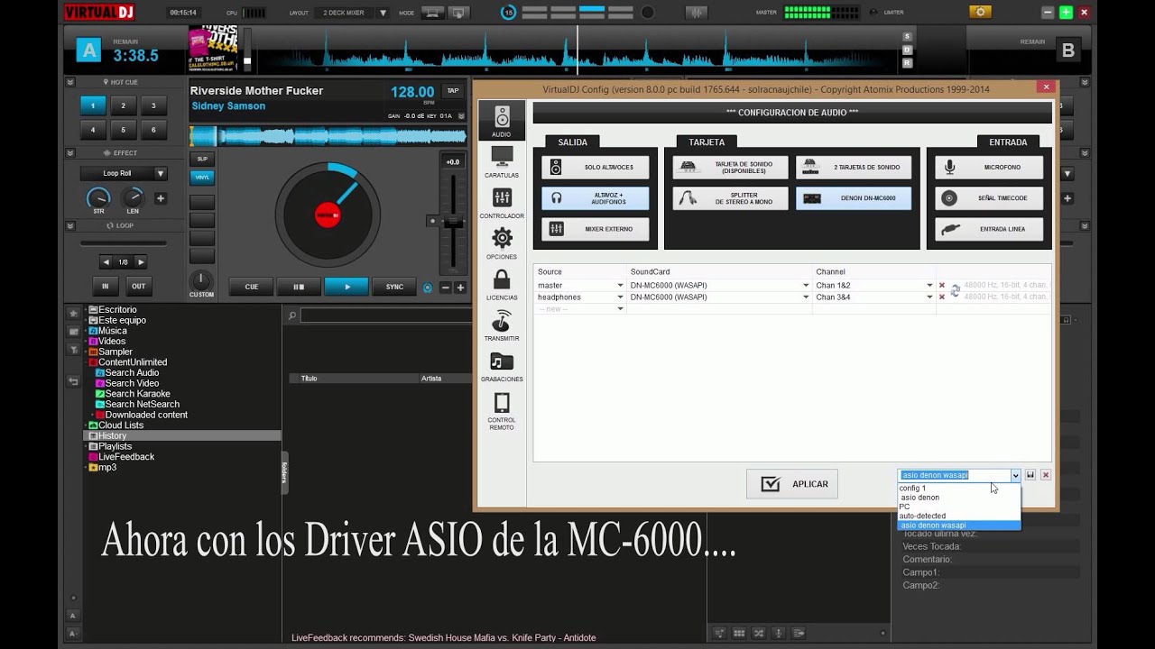The width and height of the screenshot is (1155, 649).
Task: Open the CONTROLADOR section icon
Action: pos(502,203)
